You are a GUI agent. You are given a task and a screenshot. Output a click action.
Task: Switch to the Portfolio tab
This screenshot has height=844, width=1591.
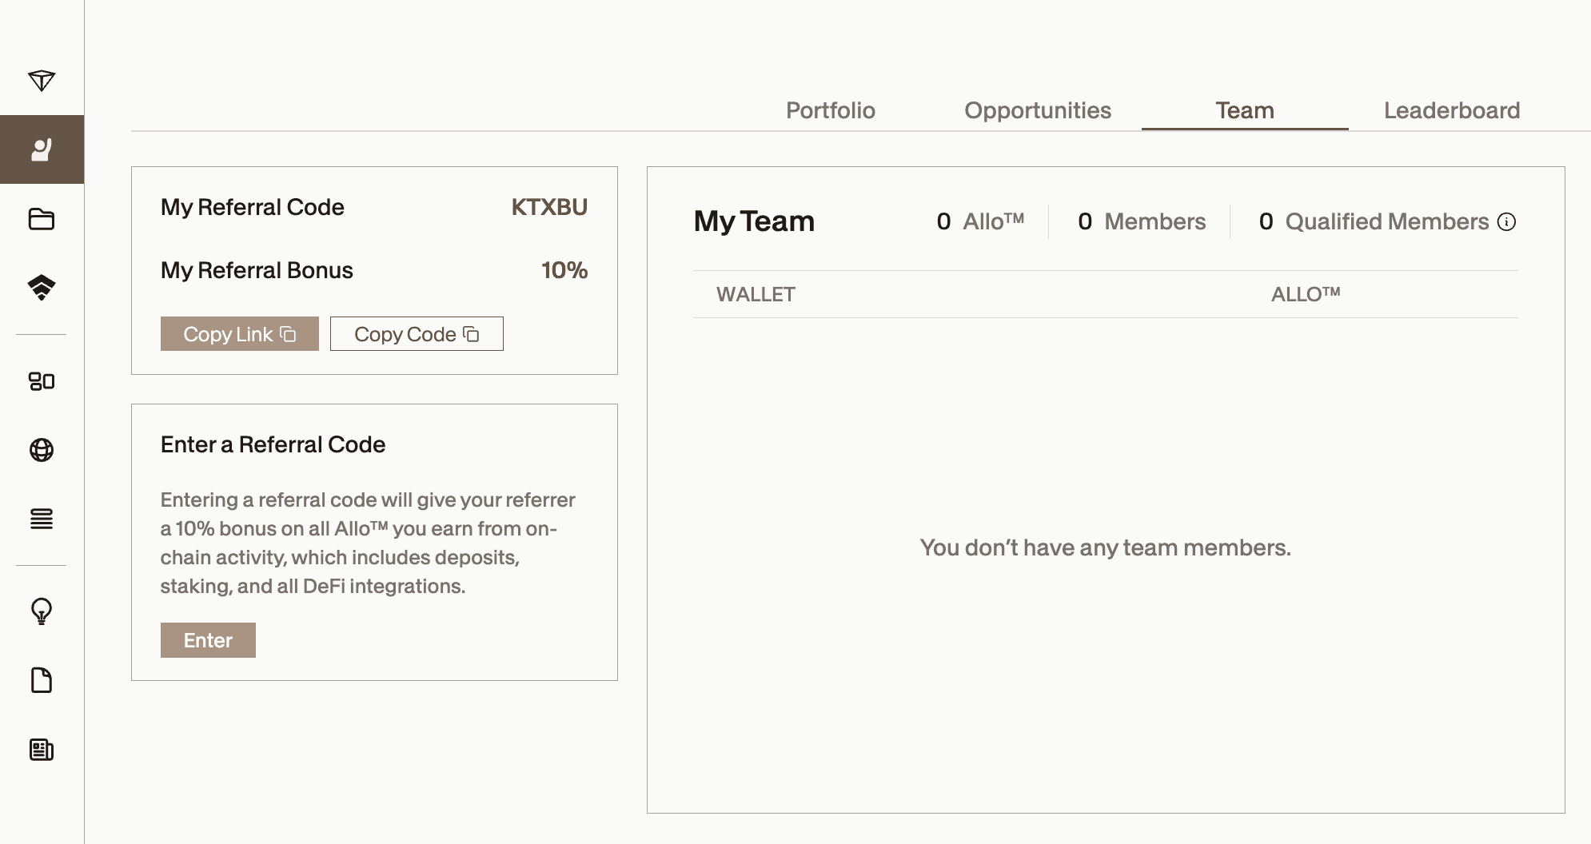point(830,110)
